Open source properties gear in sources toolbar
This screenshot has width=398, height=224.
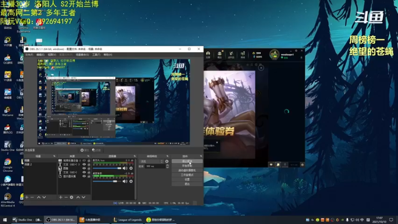click(x=72, y=197)
